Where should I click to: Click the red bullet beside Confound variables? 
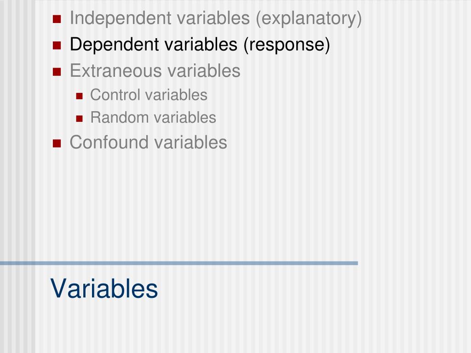tap(57, 143)
